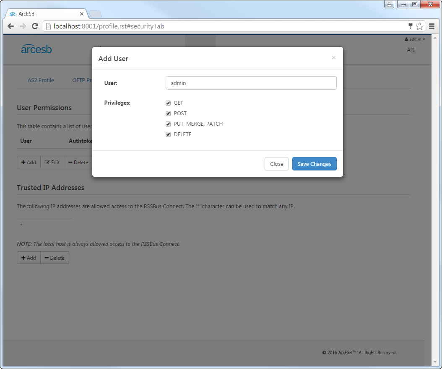Click the browser forward arrow
This screenshot has height=369, width=442.
[23, 26]
